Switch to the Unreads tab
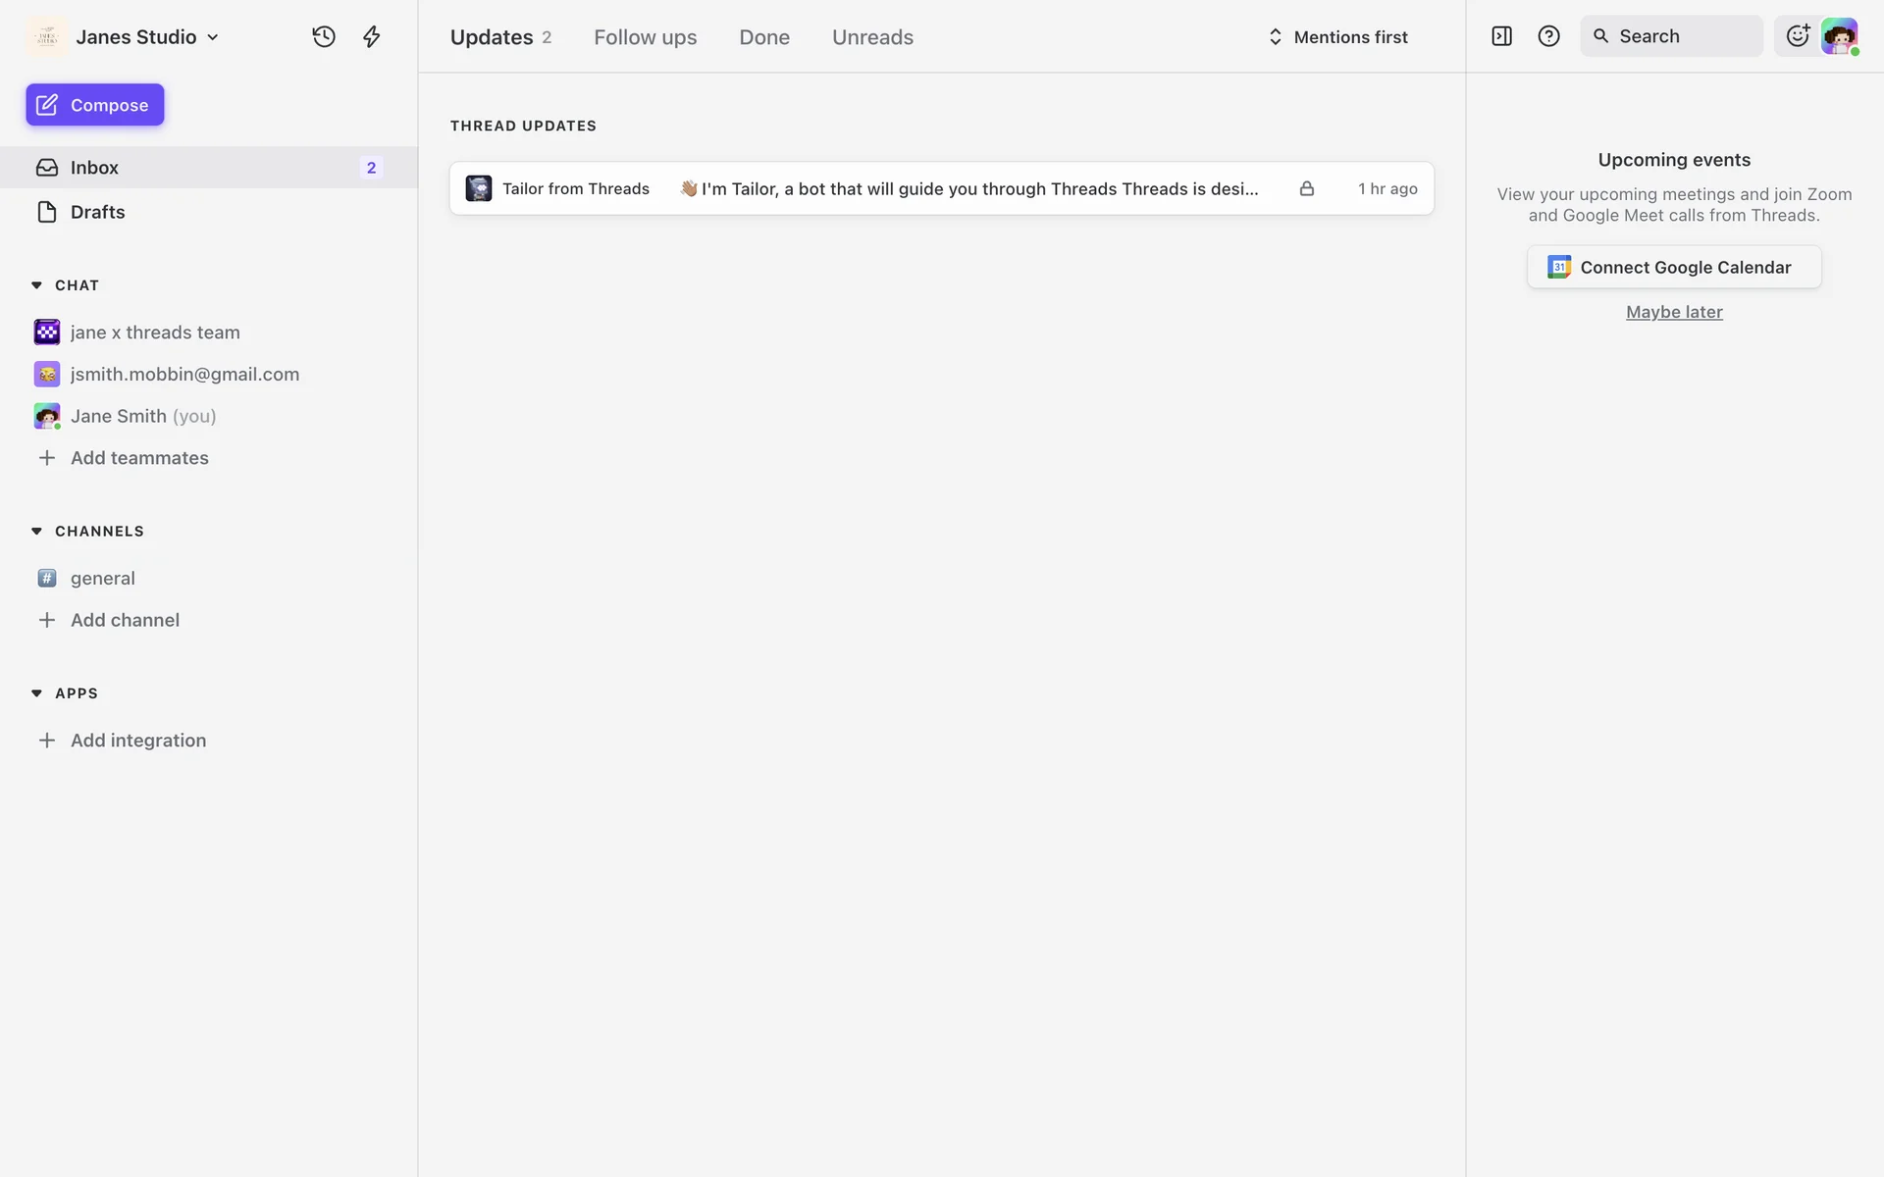The image size is (1884, 1177). tap(872, 37)
